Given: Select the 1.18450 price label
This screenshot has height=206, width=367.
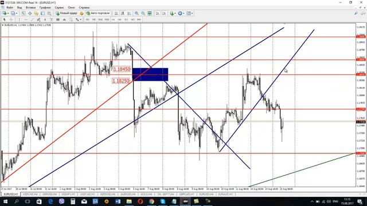Looking at the screenshot, I should click(x=122, y=69).
